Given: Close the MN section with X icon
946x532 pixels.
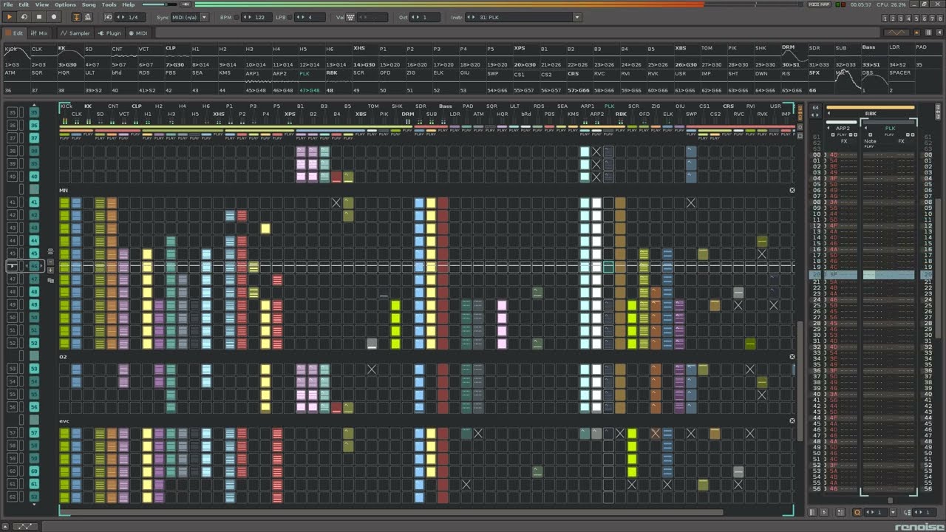Looking at the screenshot, I should point(792,191).
